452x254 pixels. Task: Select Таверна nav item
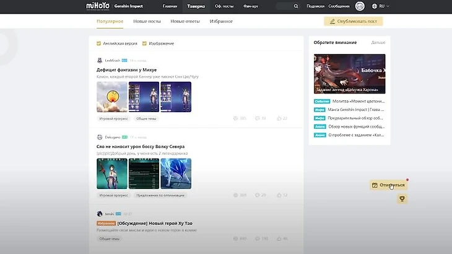[196, 6]
